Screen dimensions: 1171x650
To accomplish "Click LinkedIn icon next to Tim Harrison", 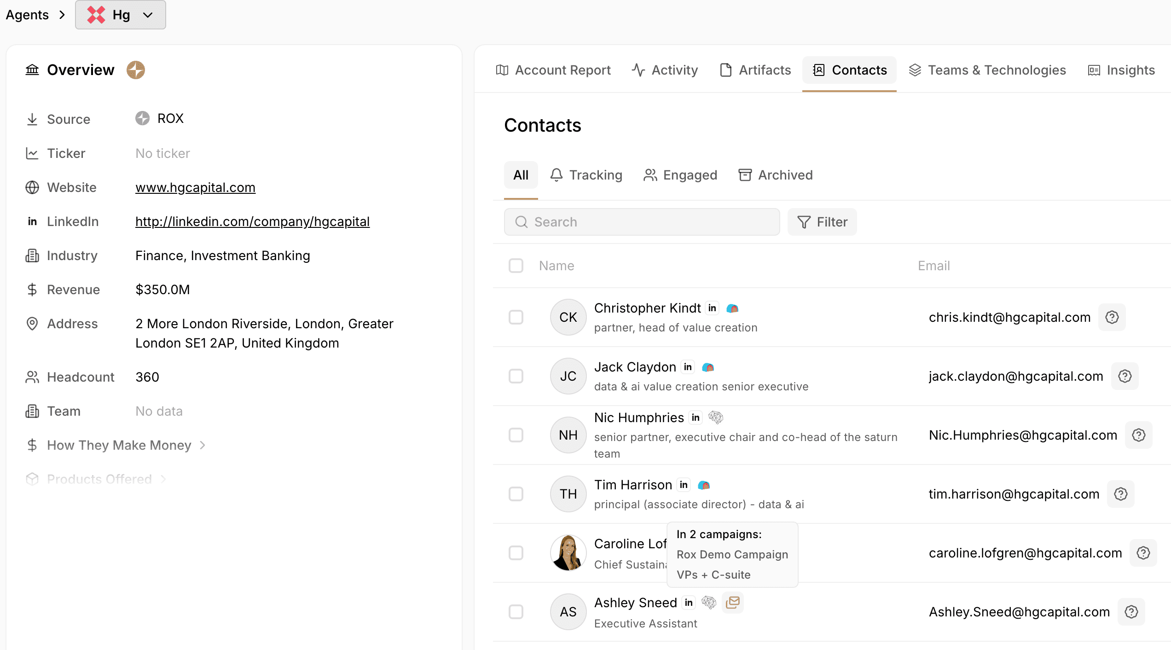I will [684, 485].
